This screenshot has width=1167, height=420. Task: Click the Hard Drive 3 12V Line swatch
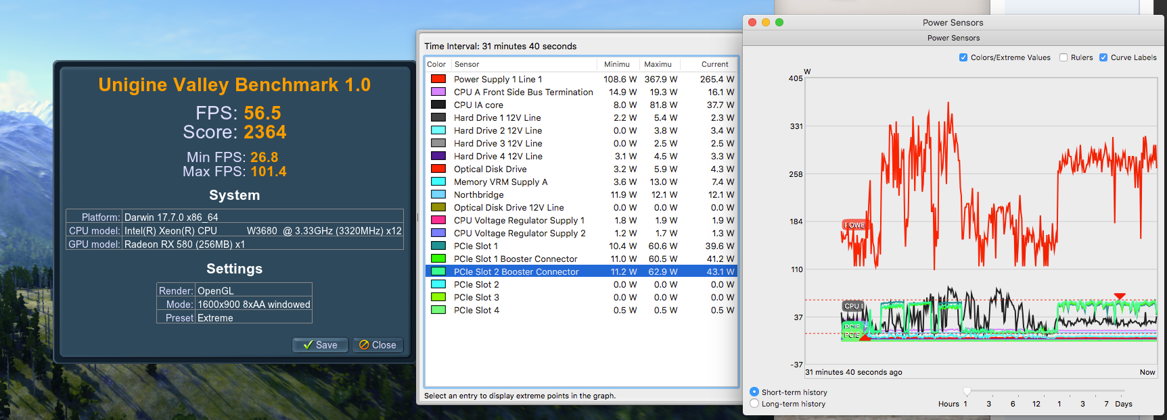tap(438, 143)
